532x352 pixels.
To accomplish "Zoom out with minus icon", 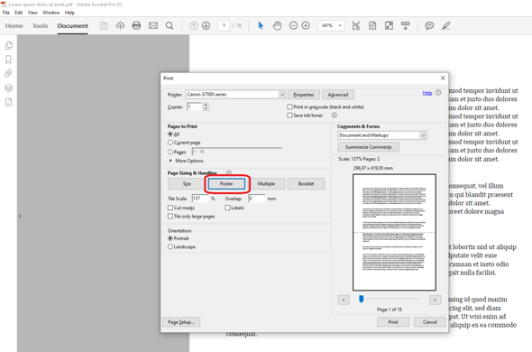I will [293, 25].
